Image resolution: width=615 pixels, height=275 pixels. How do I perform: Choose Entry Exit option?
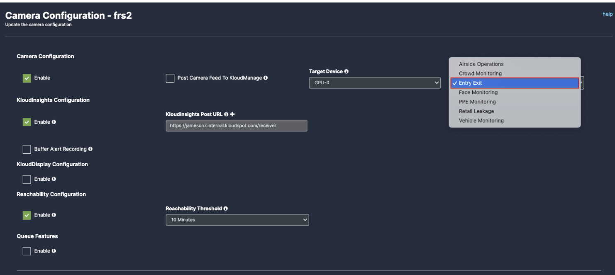pyautogui.click(x=515, y=83)
